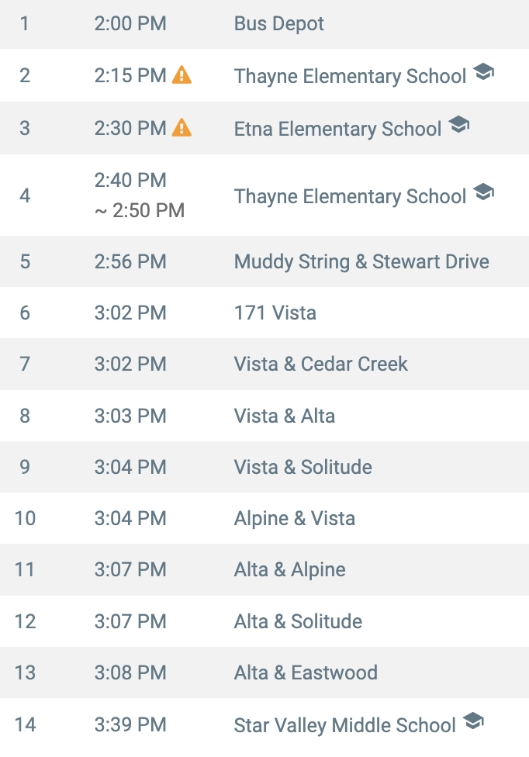The image size is (529, 757).
Task: Click school cap icon in stop 4 row
Action: point(483,192)
